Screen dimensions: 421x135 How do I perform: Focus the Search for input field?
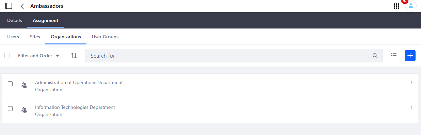(233, 56)
